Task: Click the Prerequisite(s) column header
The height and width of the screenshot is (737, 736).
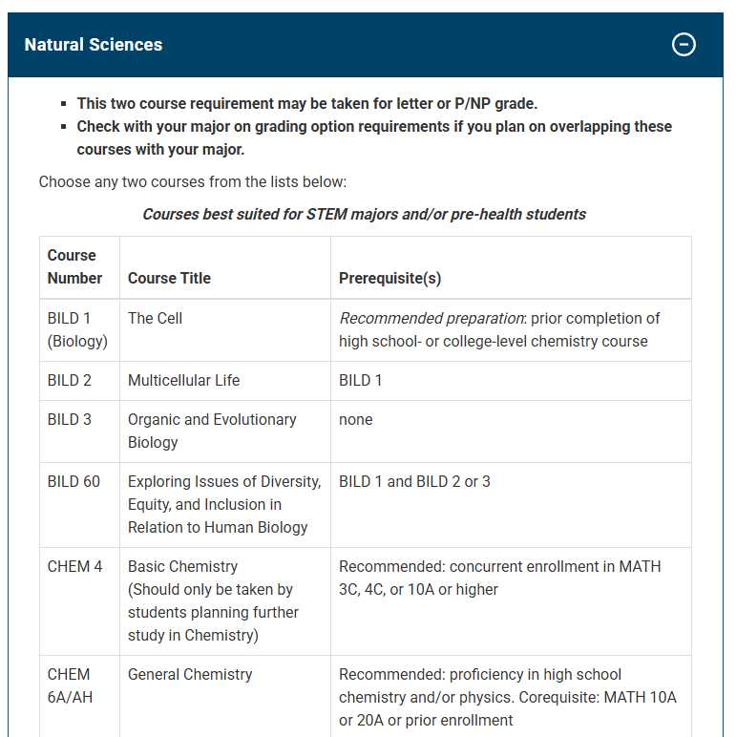Action: 389,278
